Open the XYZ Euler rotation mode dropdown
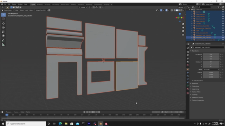Screen dimensions: 225x126 pyautogui.click(x=211, y=70)
